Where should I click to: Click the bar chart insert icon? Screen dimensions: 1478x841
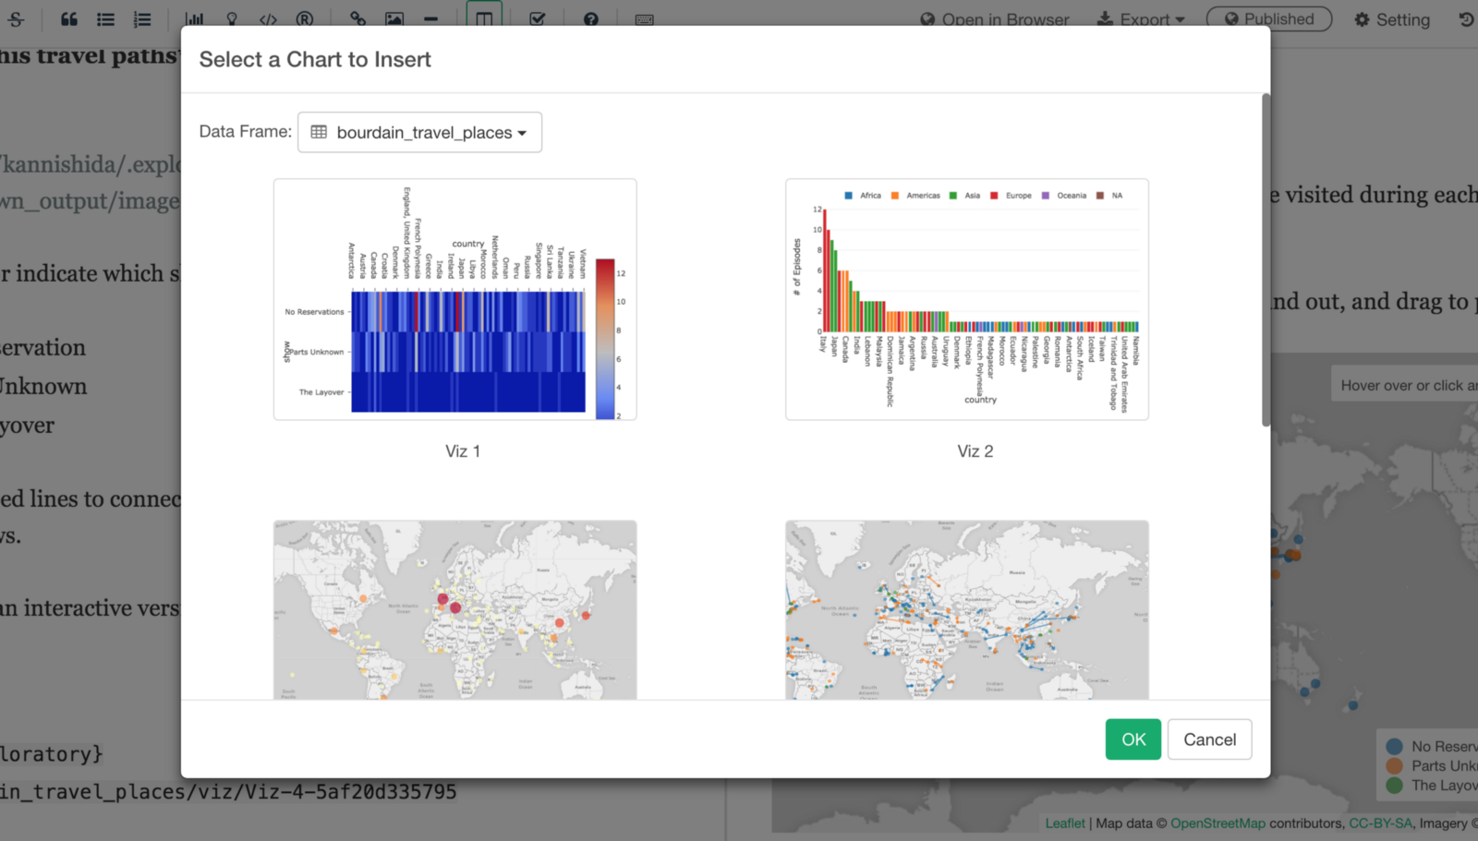pyautogui.click(x=194, y=19)
